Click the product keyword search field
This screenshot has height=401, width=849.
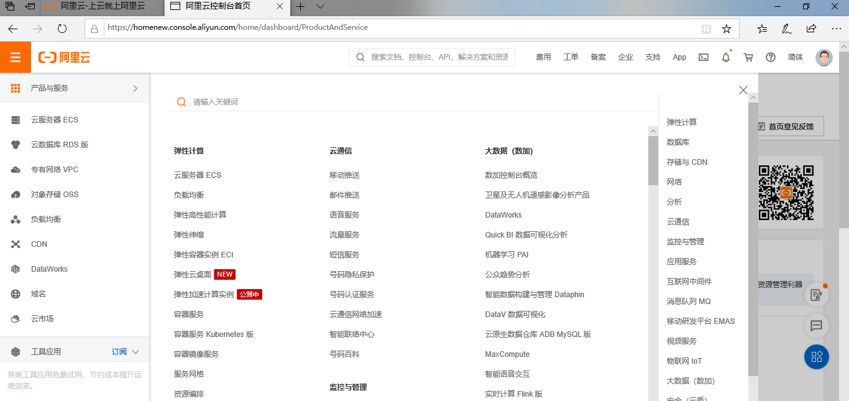pos(413,102)
